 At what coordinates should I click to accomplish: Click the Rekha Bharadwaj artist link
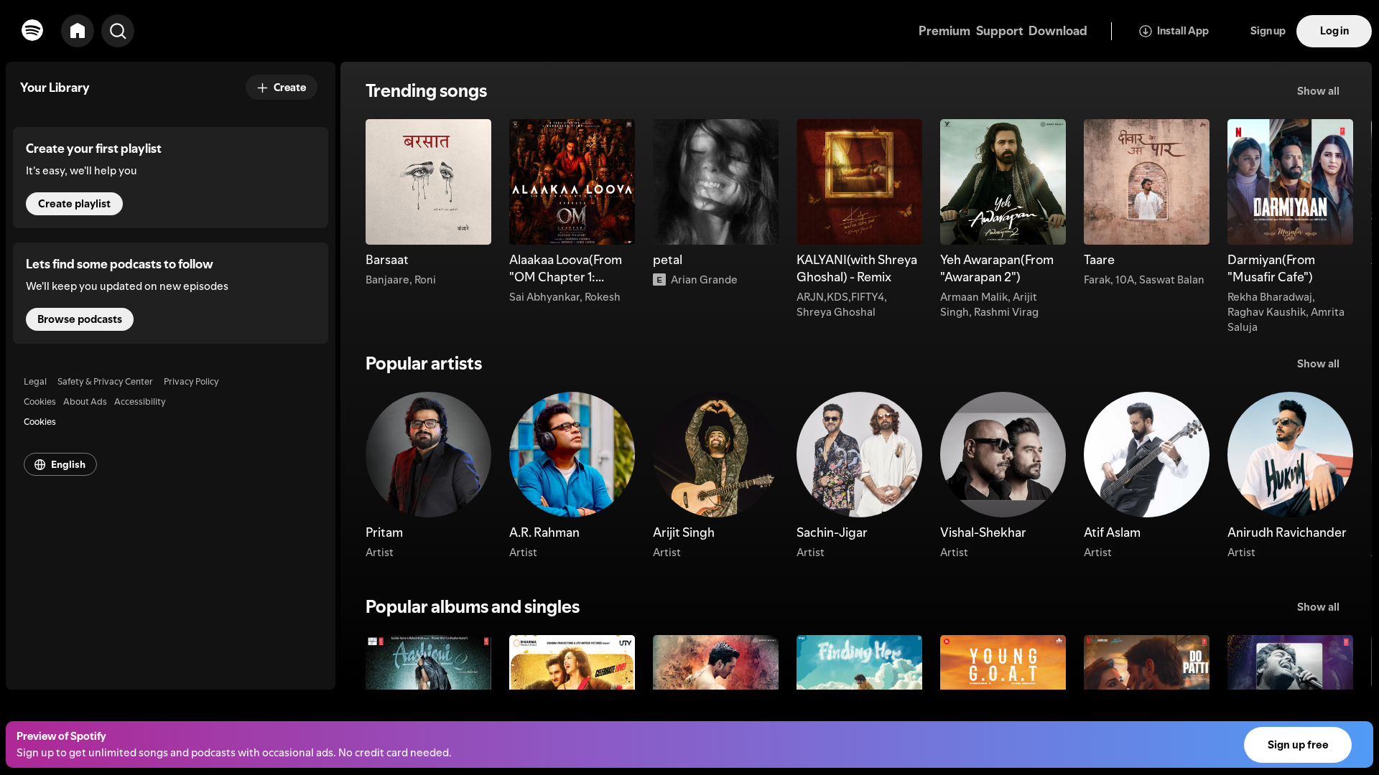coord(1270,297)
